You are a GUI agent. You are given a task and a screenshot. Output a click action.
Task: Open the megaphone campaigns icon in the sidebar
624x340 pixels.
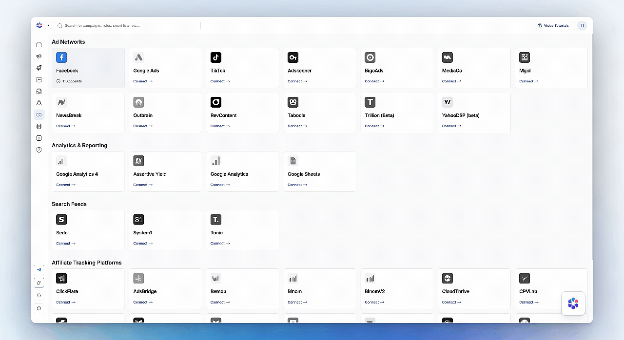(39, 57)
